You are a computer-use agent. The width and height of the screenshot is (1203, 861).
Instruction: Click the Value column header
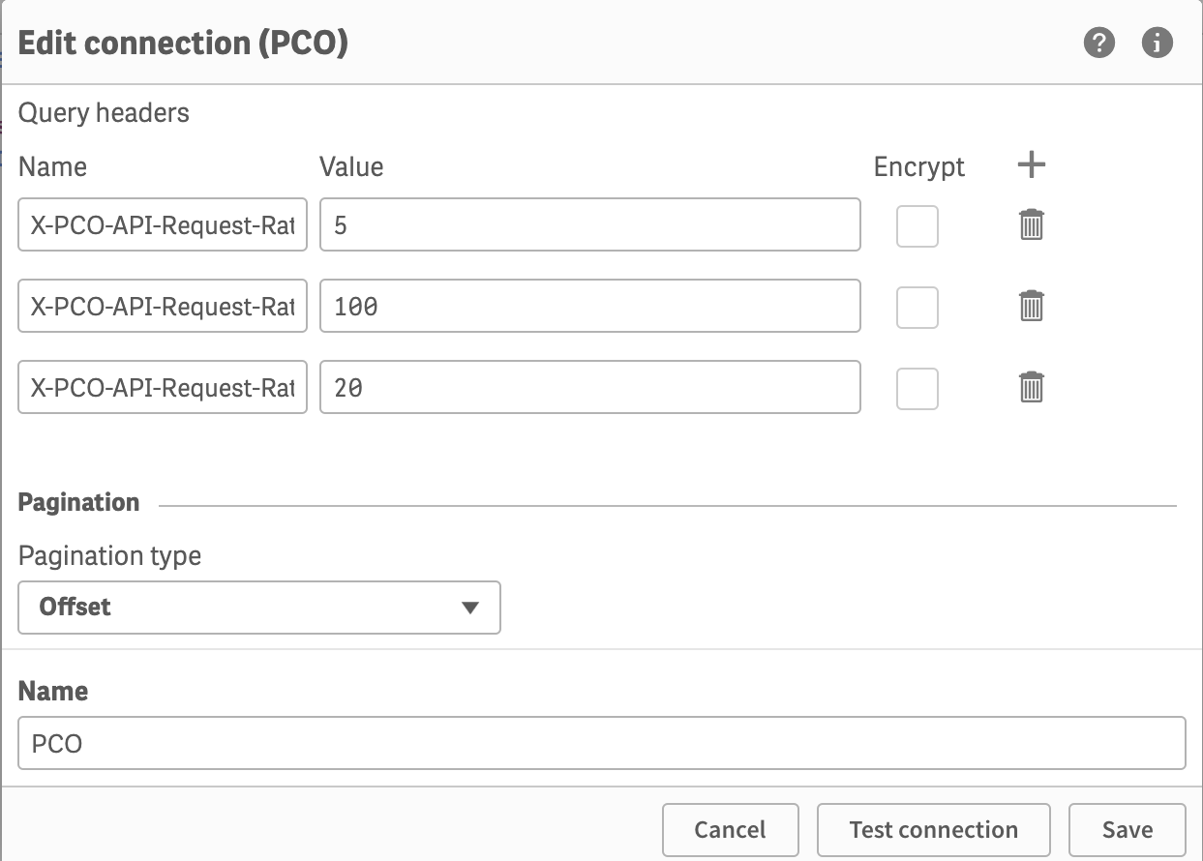coord(351,166)
